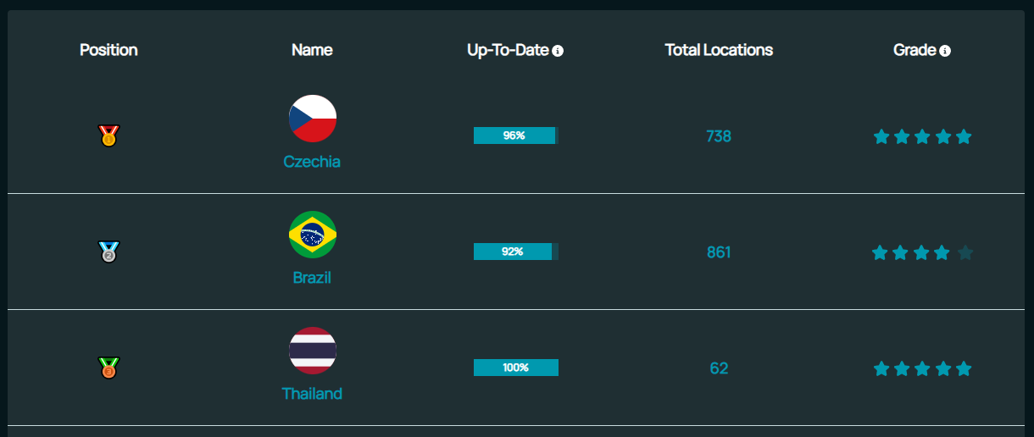Click Czechia's 738 total locations value
This screenshot has width=1034, height=437.
[x=719, y=136]
